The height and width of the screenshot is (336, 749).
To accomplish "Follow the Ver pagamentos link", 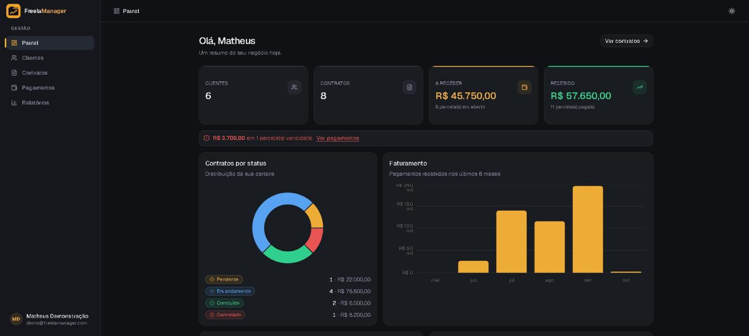I will click(338, 138).
